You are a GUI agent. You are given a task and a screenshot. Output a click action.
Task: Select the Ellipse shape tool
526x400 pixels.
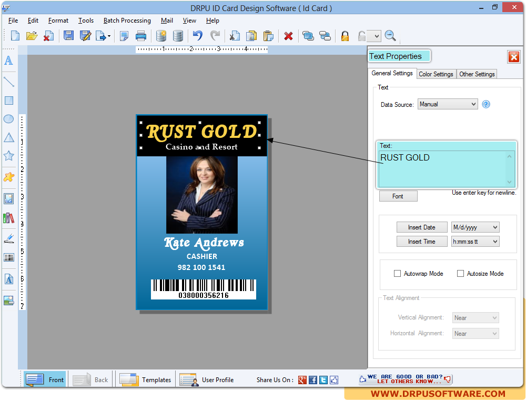(x=9, y=119)
